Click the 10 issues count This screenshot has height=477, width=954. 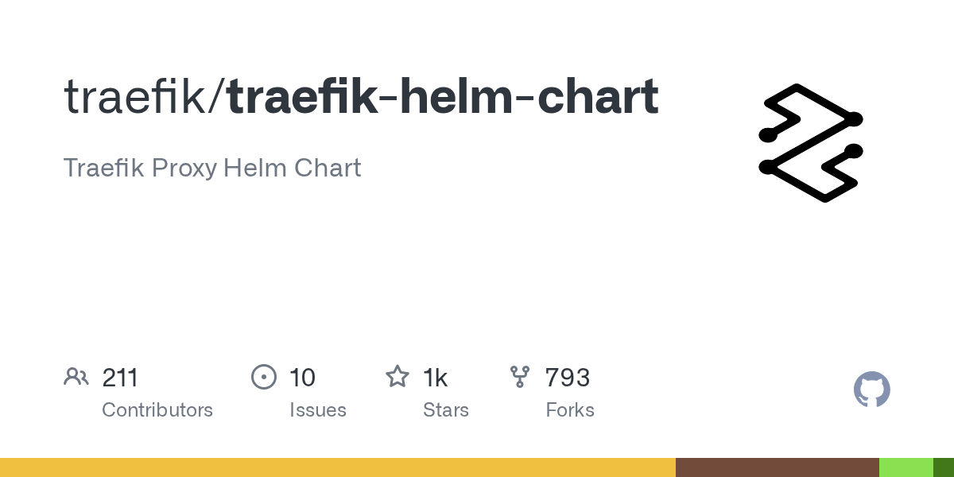point(302,377)
